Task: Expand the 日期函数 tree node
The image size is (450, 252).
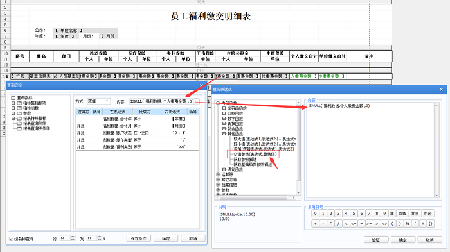Action: coord(224,113)
